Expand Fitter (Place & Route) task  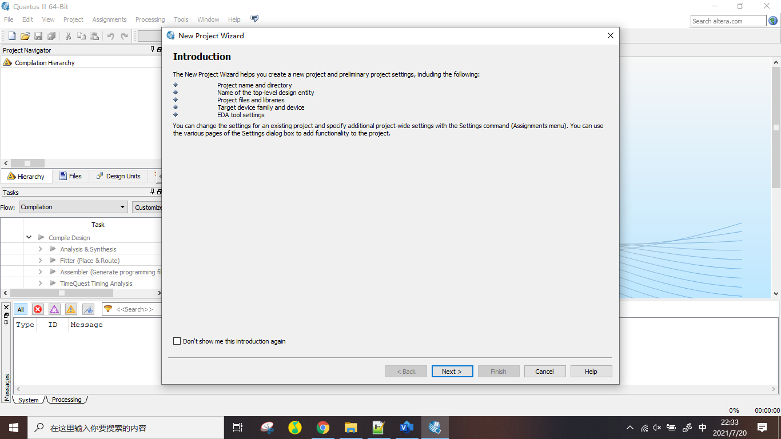[x=40, y=261]
